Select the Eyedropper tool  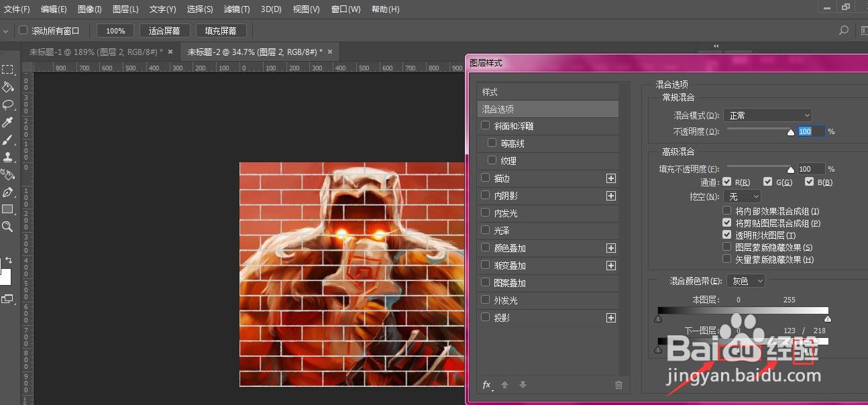(7, 122)
